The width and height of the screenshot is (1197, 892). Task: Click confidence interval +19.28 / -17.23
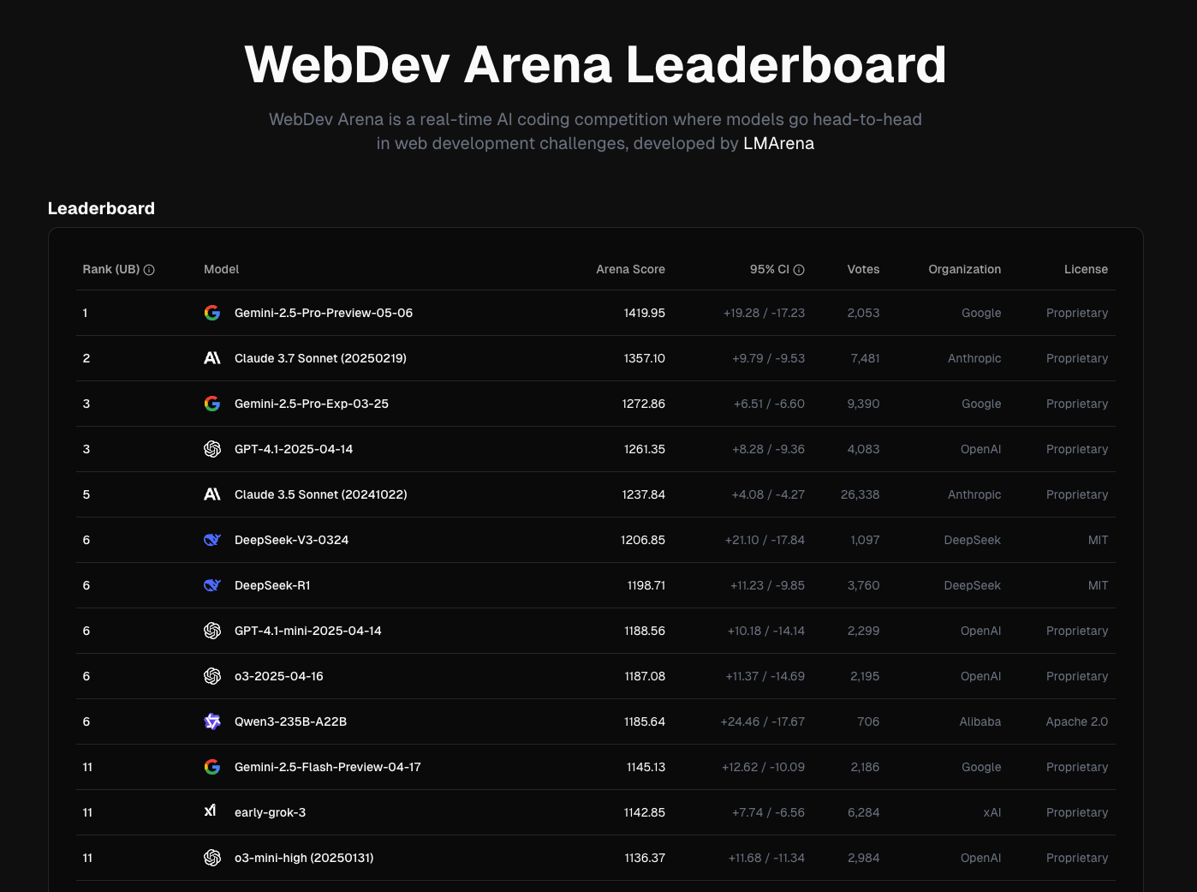(x=764, y=313)
